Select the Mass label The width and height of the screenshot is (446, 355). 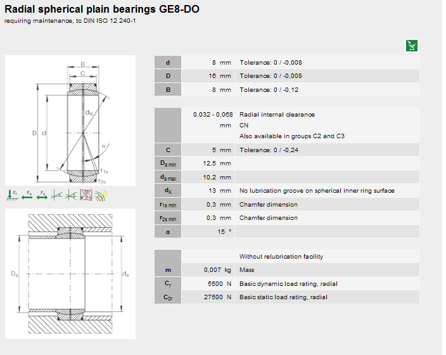(x=247, y=270)
